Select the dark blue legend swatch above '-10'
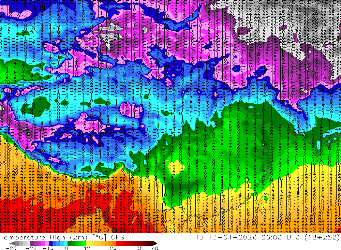The image size is (341, 250). tap(51, 243)
